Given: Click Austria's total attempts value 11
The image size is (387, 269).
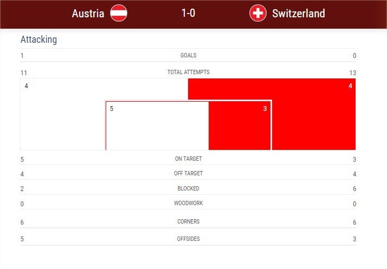Looking at the screenshot, I should tap(24, 73).
